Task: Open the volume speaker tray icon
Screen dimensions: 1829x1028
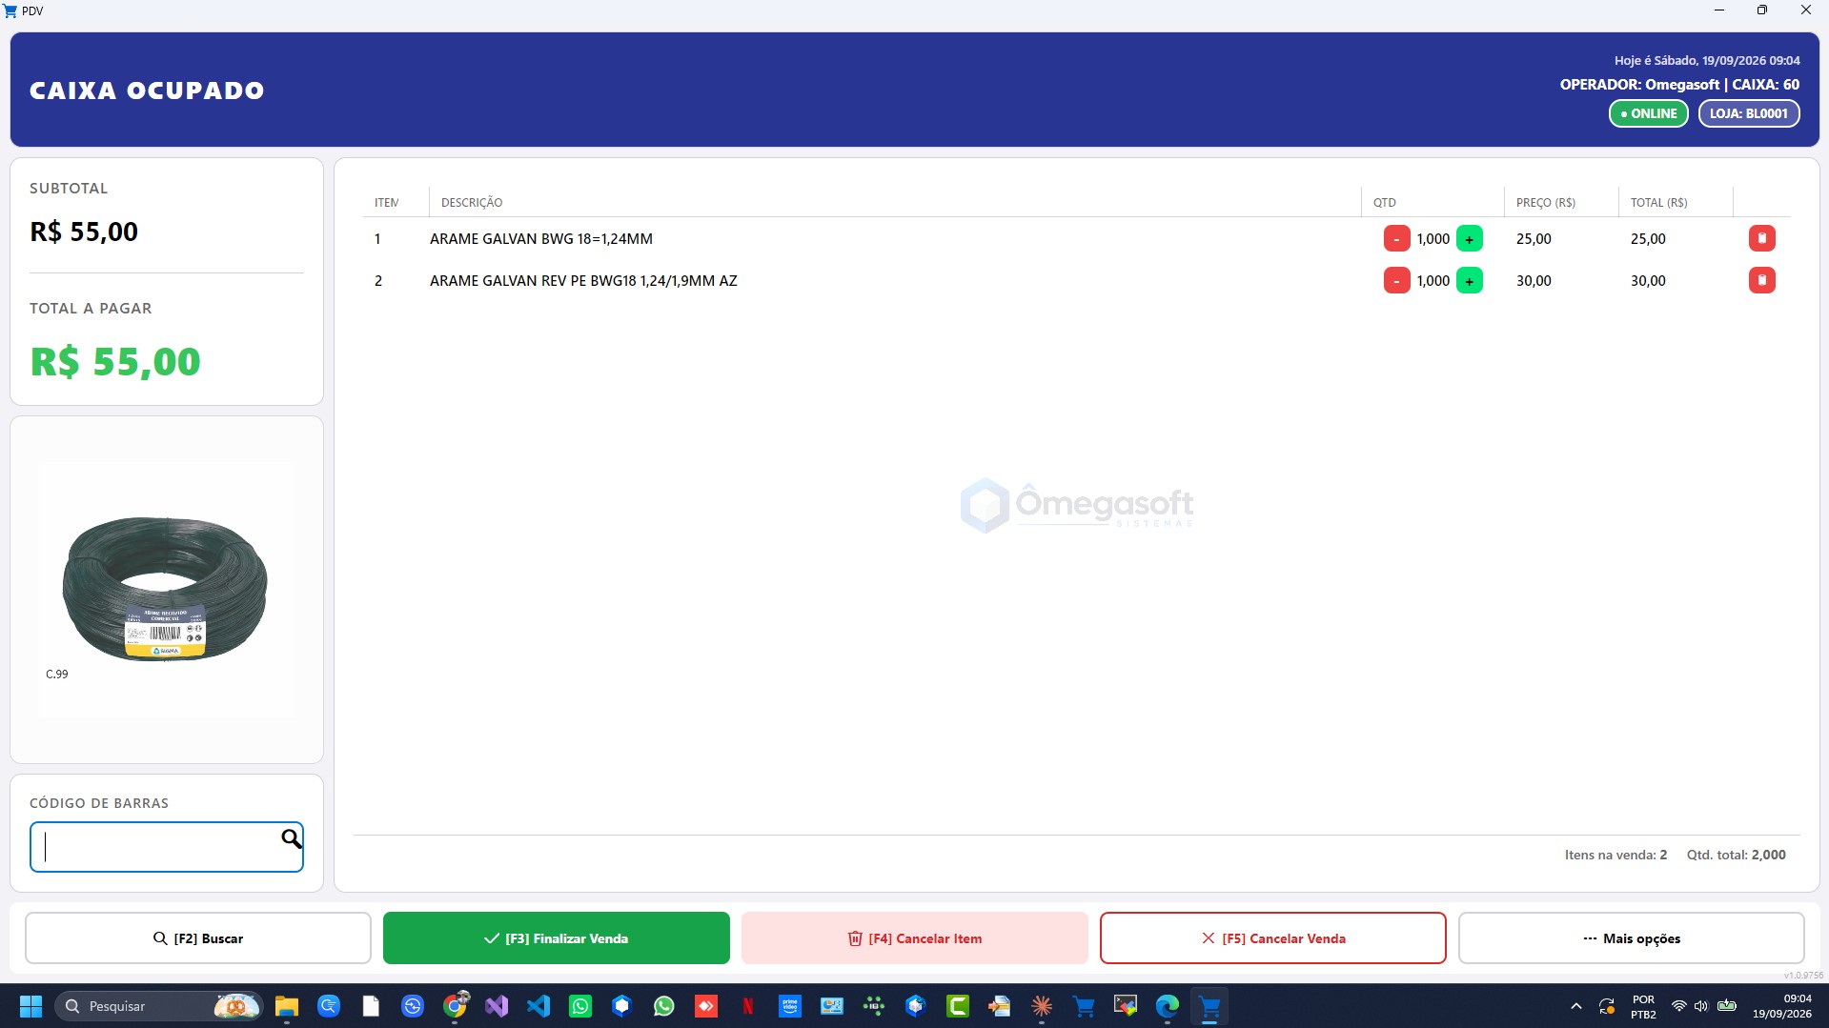Action: click(1701, 1006)
